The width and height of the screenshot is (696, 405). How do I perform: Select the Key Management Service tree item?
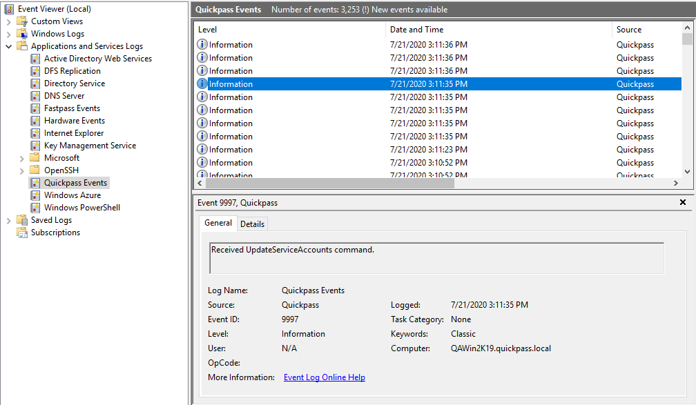[90, 146]
